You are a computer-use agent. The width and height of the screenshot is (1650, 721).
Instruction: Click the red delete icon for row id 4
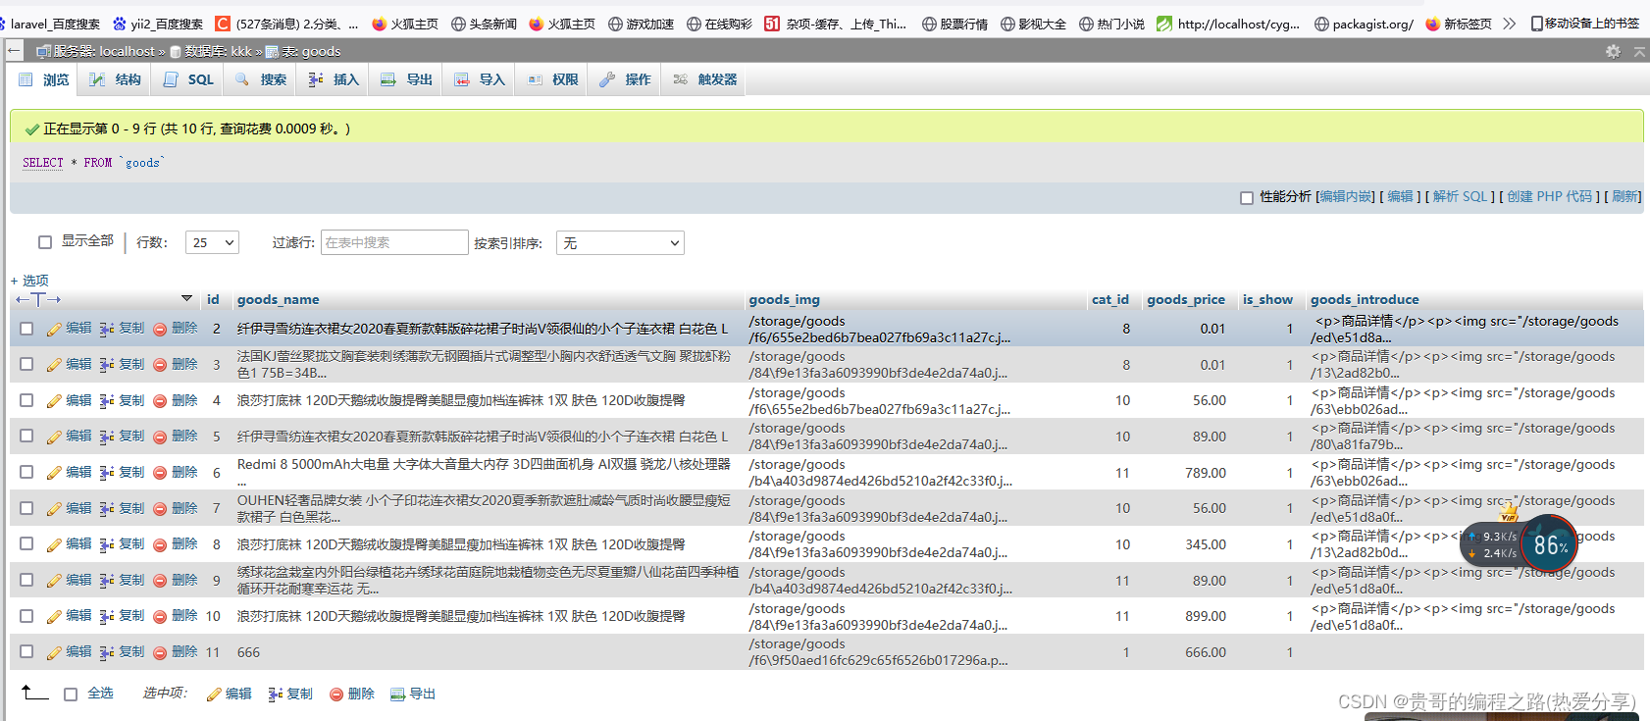(160, 400)
